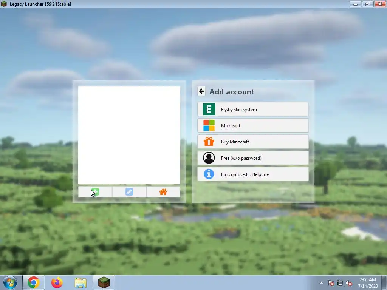Pick Free (w/o password) account

(253, 158)
